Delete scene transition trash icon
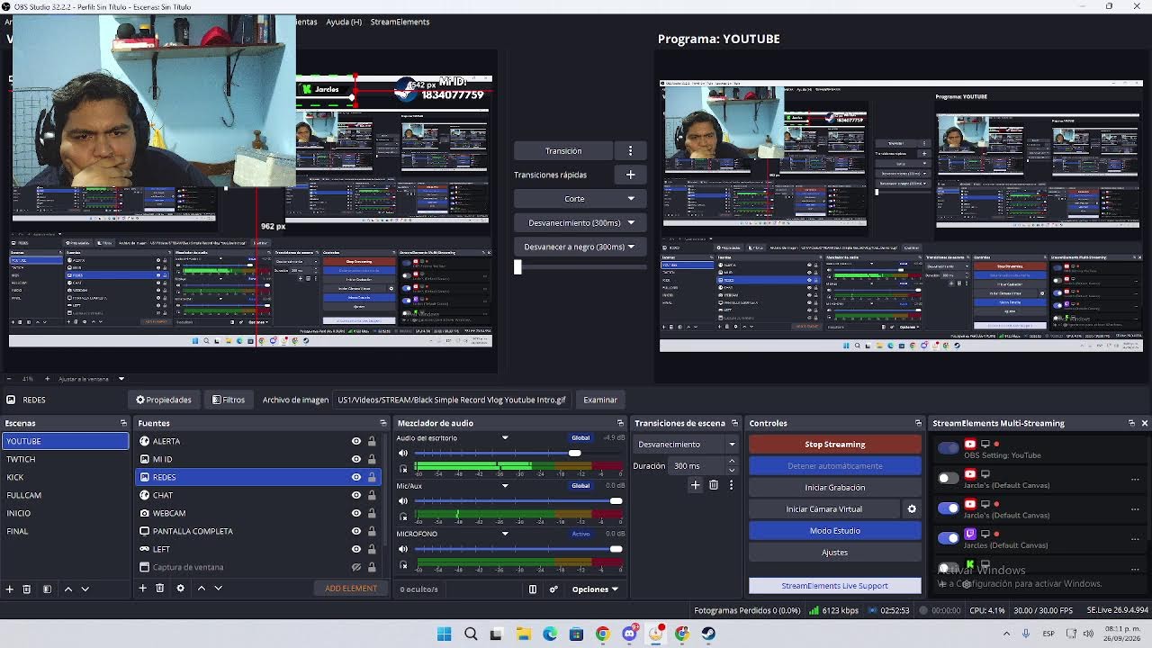This screenshot has width=1152, height=648. [714, 485]
